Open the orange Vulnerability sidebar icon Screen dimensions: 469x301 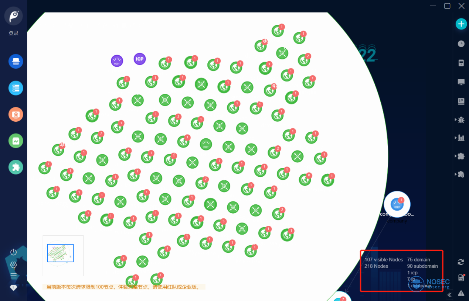pos(16,114)
